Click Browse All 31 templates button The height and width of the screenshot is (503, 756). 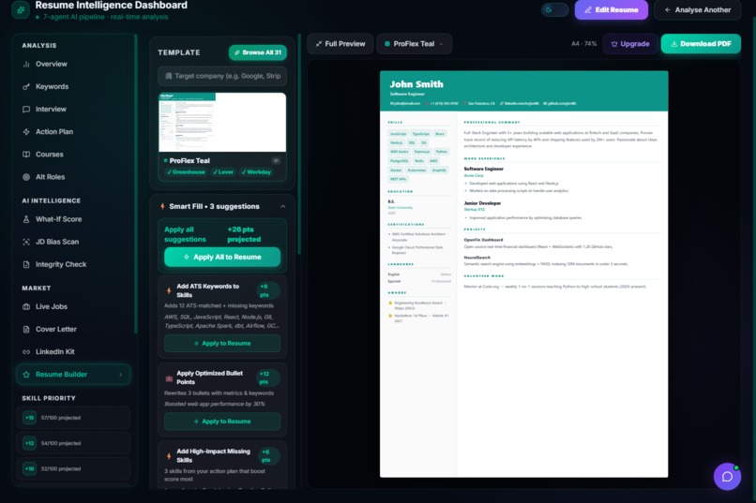257,52
